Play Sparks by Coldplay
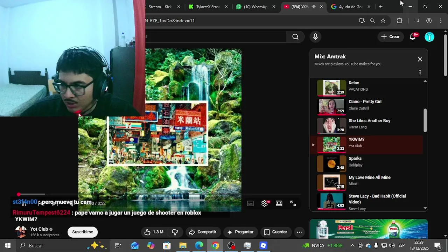Image resolution: width=448 pixels, height=252 pixels. click(x=366, y=163)
